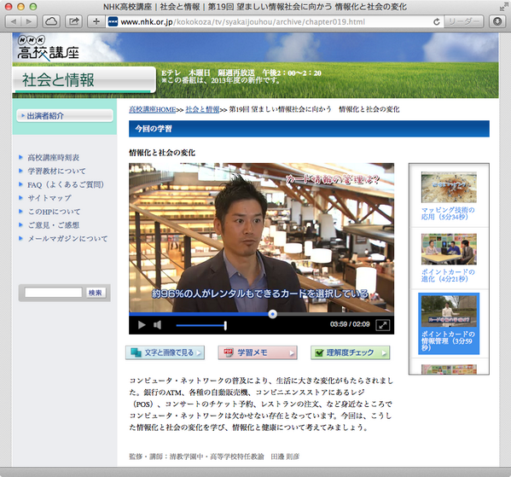Image resolution: width=511 pixels, height=477 pixels.
Task: Select the URL in the address field
Action: [x=242, y=22]
